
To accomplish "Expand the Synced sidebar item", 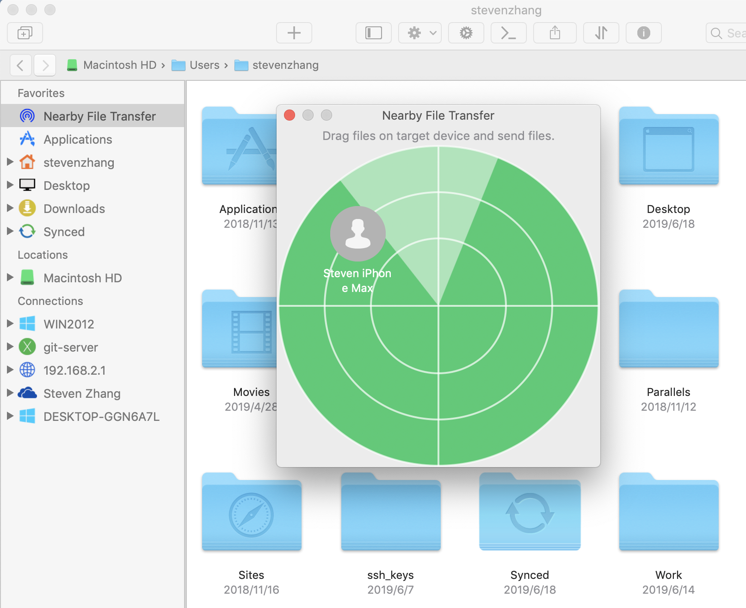I will 10,231.
